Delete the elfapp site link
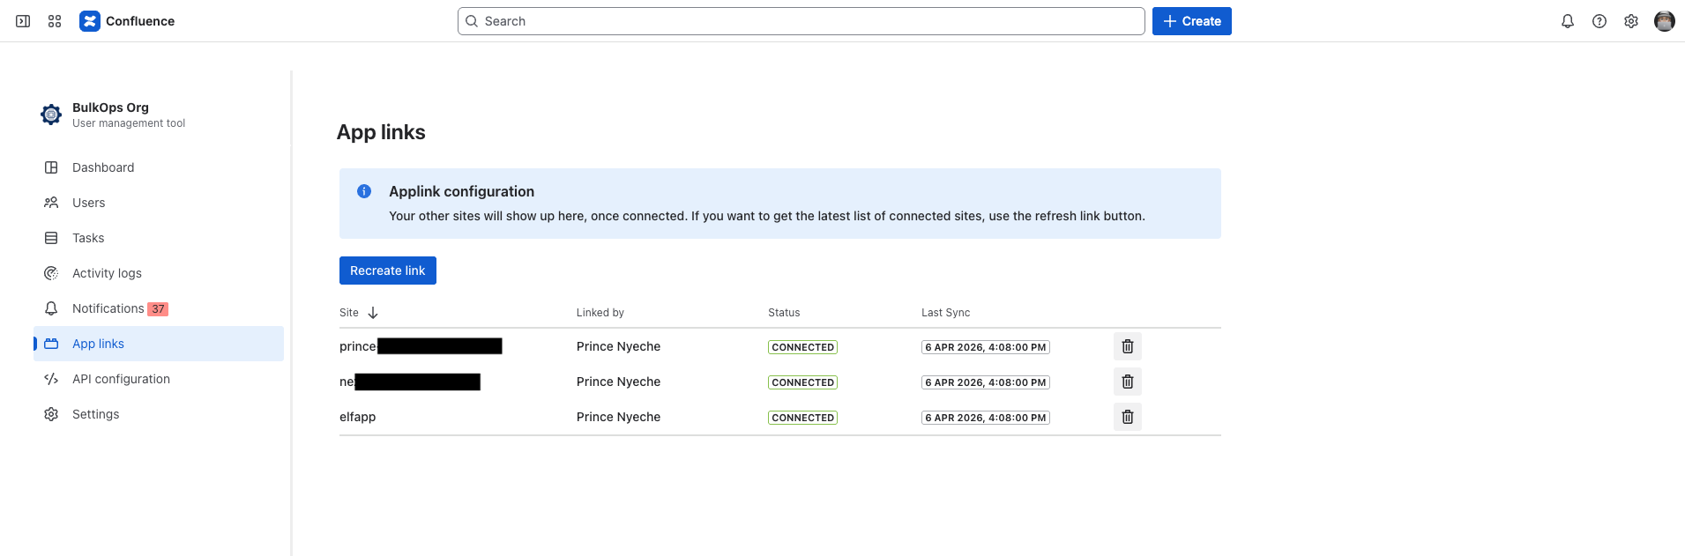 click(x=1128, y=417)
